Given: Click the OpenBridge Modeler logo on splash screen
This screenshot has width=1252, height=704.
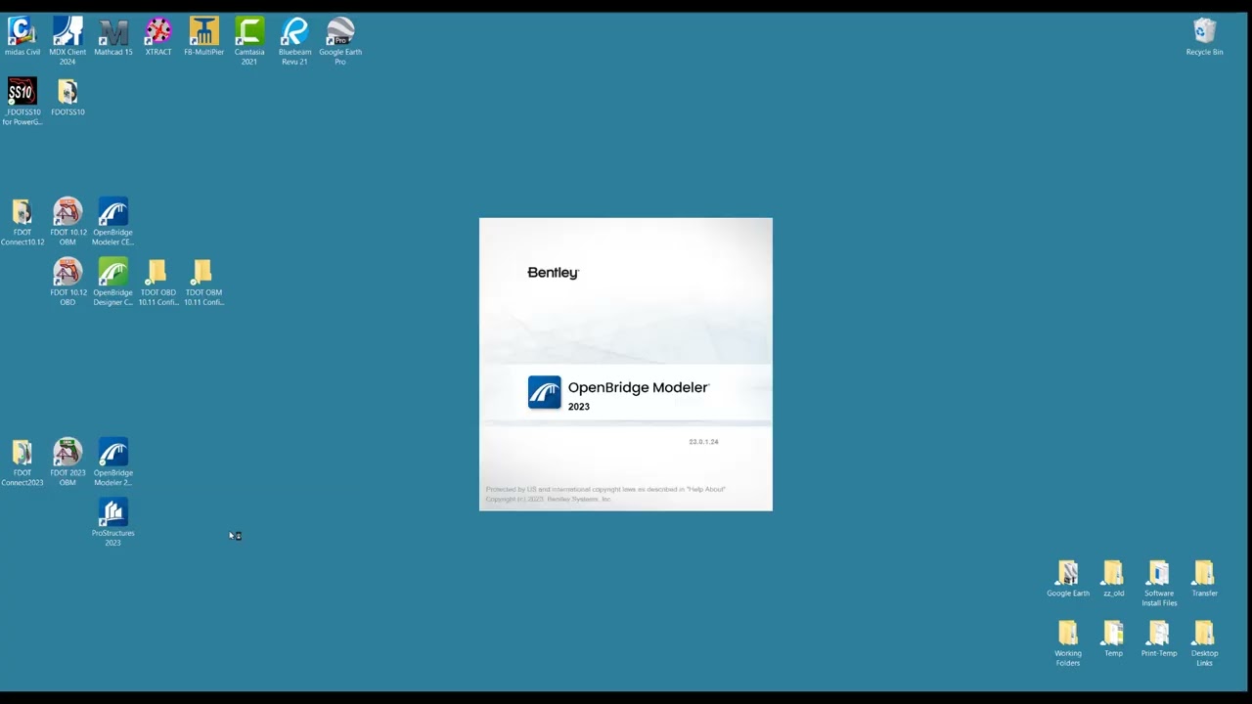Looking at the screenshot, I should tap(545, 392).
